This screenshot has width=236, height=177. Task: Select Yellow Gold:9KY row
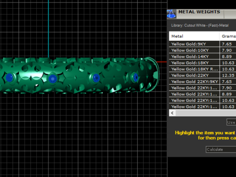click(203, 44)
